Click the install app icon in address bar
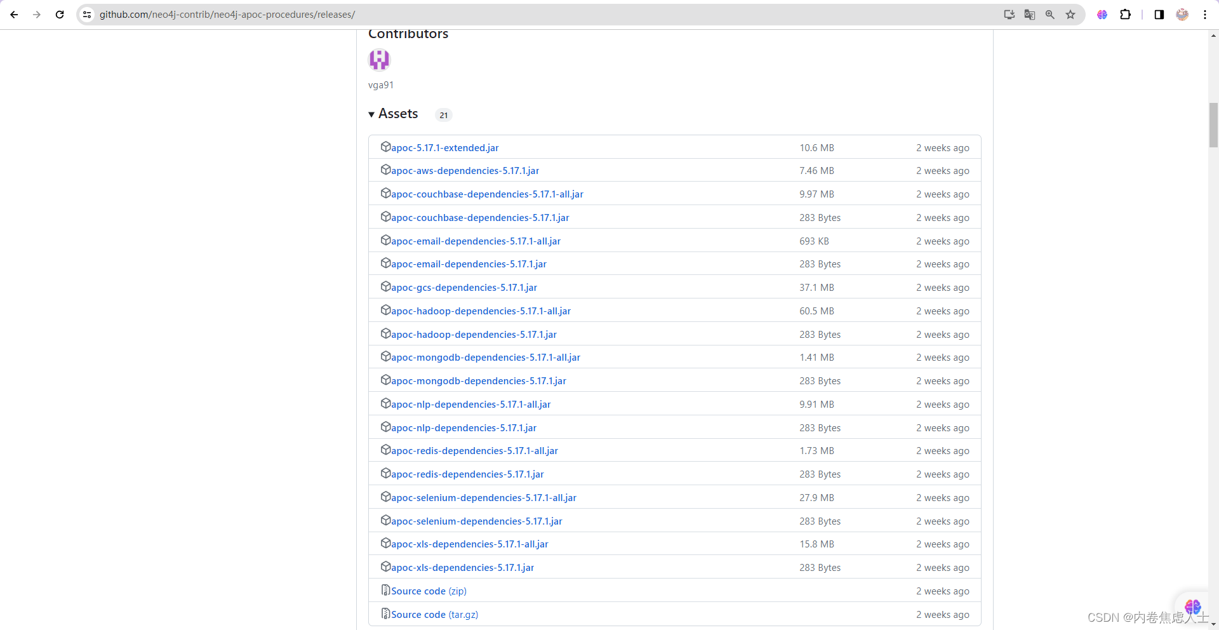This screenshot has height=630, width=1219. [1009, 15]
